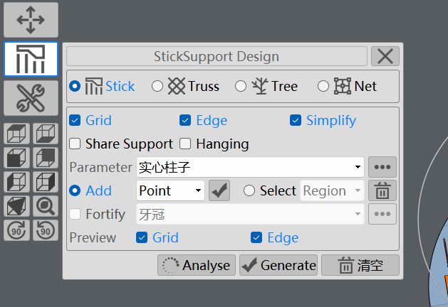Enable the Hanging checkbox
This screenshot has height=307, width=448.
pos(185,144)
